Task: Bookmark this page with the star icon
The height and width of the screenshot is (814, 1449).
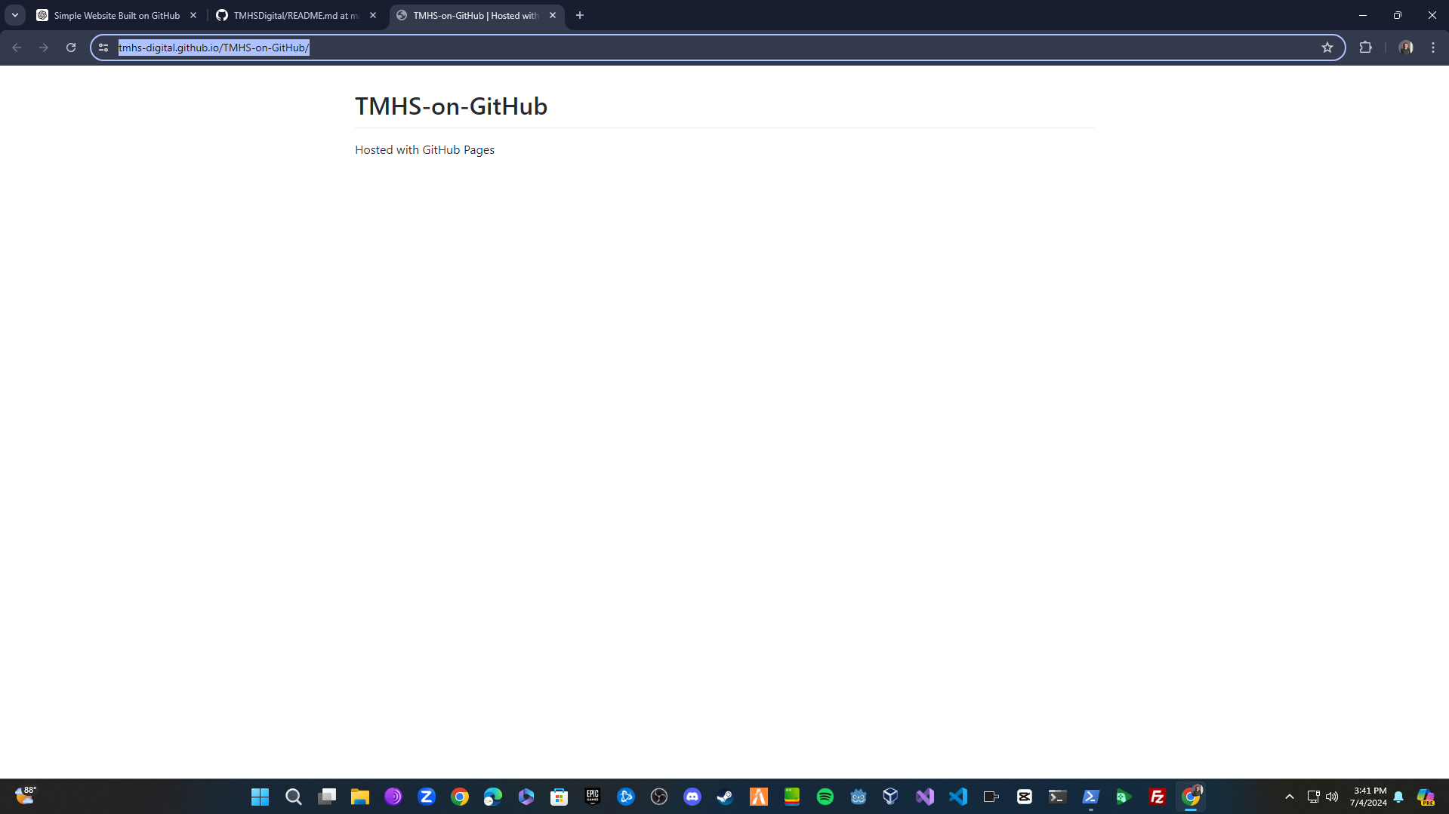Action: [x=1327, y=48]
